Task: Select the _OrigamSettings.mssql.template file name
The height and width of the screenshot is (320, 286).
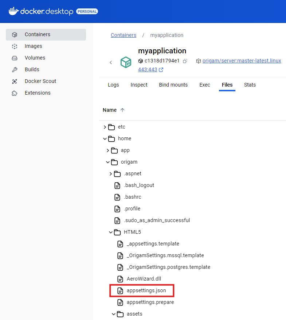Action: point(165,255)
